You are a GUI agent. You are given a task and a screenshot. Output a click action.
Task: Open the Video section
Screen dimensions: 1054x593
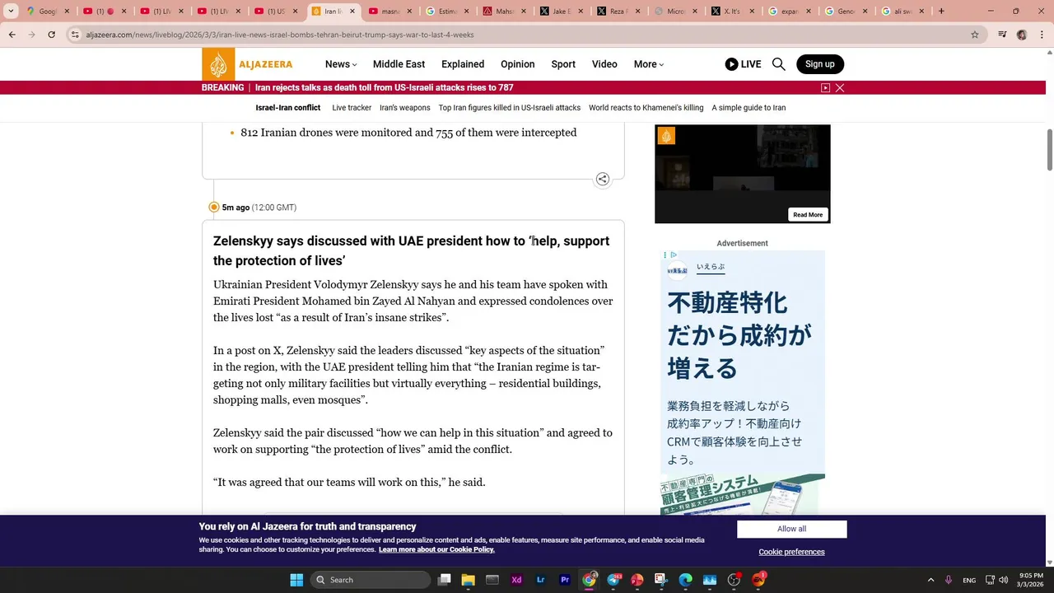pos(604,64)
